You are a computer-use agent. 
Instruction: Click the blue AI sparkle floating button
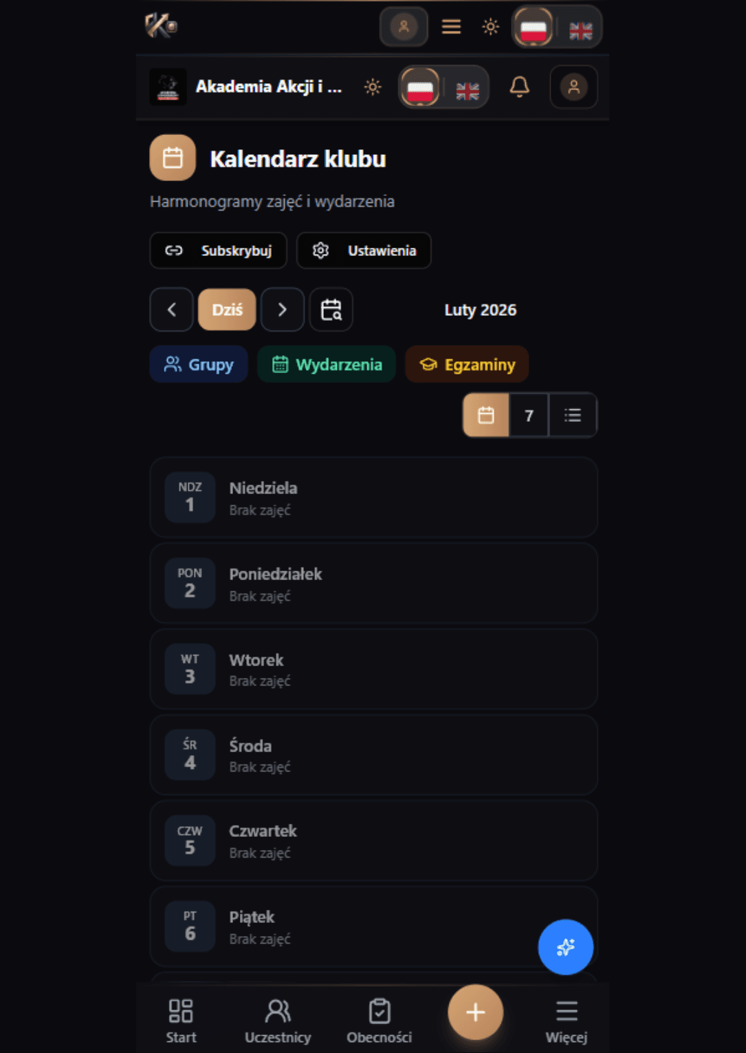pyautogui.click(x=565, y=947)
